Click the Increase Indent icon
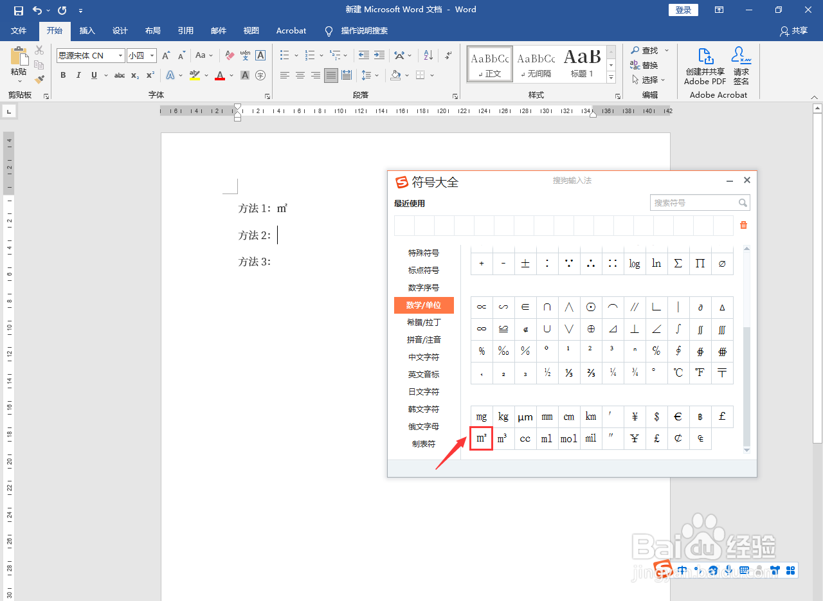Screen dimensions: 823x601 point(379,56)
